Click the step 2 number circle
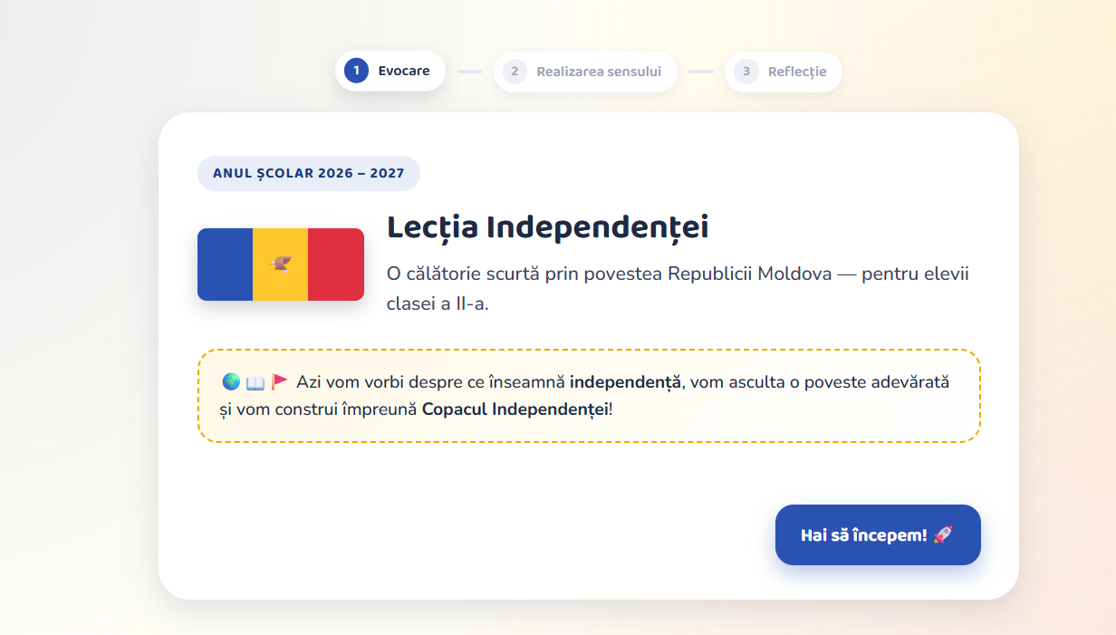The image size is (1116, 635). pyautogui.click(x=515, y=71)
